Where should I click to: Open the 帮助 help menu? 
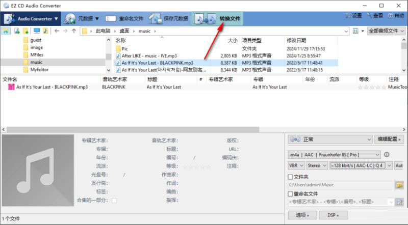pyautogui.click(x=396, y=16)
